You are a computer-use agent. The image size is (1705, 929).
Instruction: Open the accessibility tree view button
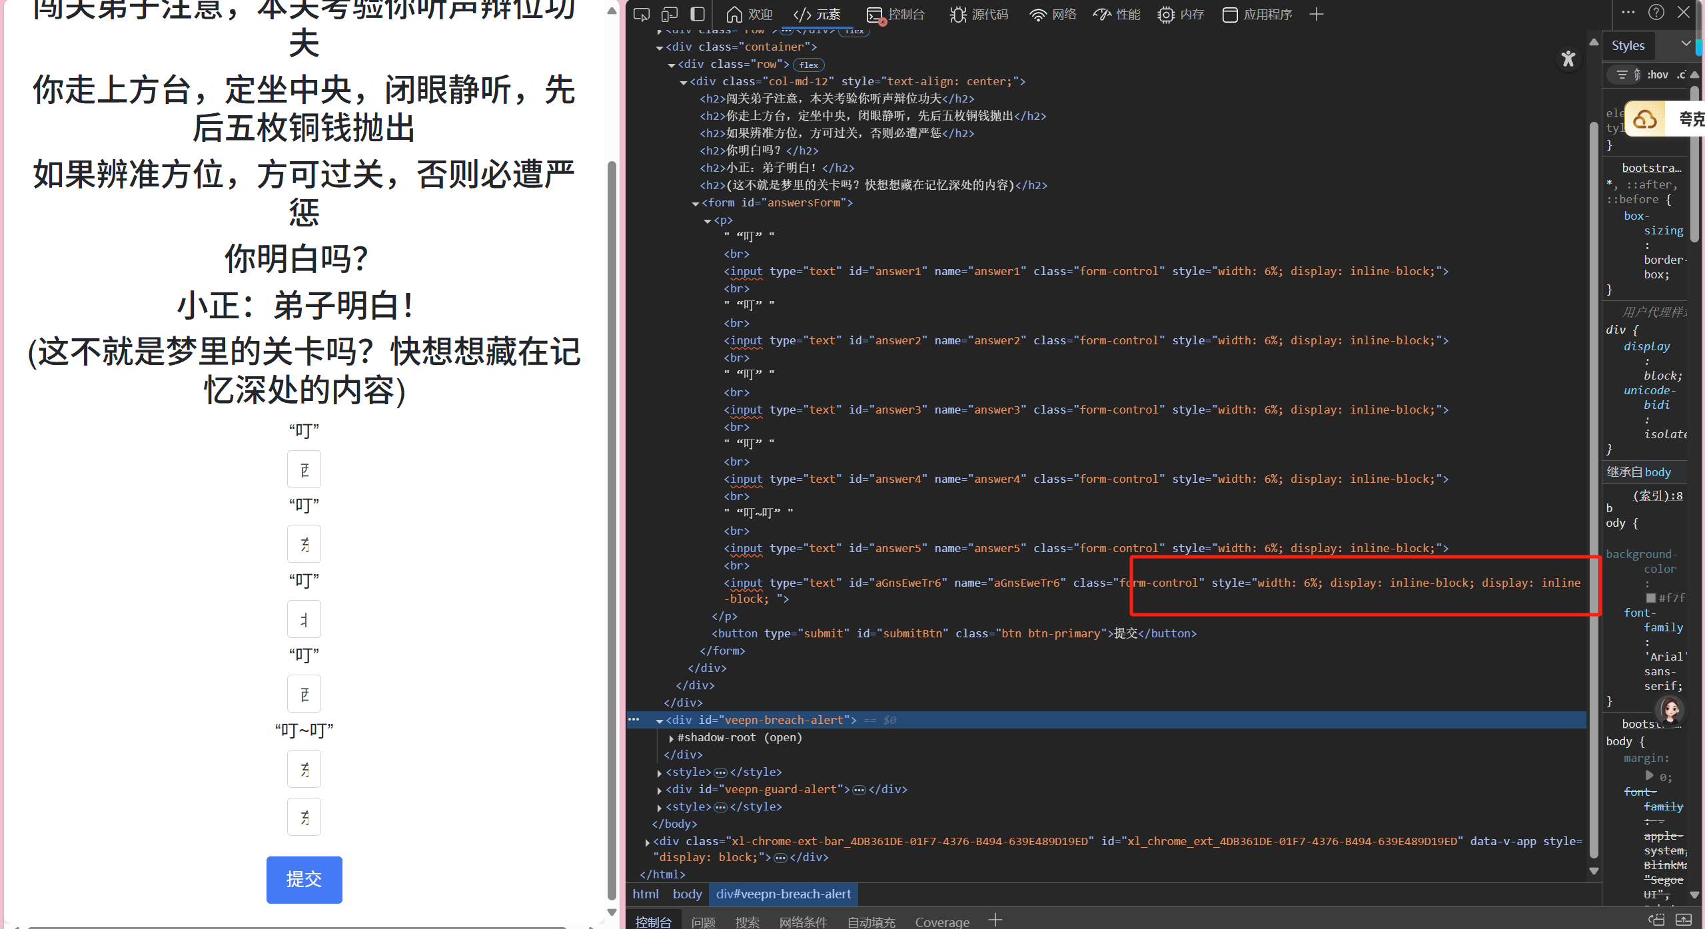(1568, 59)
